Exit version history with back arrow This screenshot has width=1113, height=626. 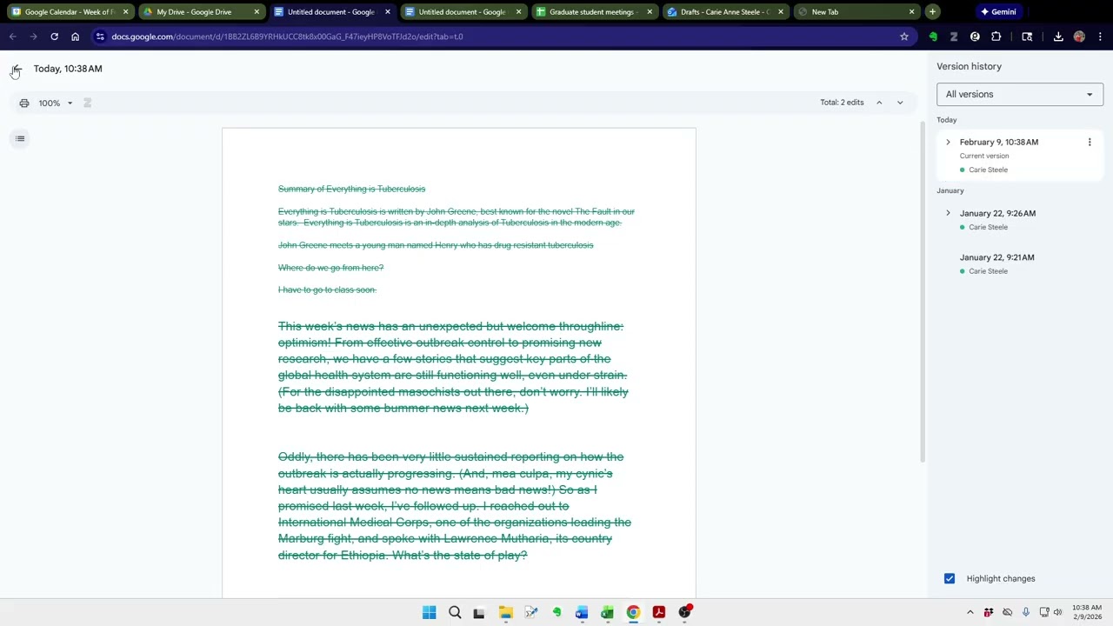tap(16, 70)
